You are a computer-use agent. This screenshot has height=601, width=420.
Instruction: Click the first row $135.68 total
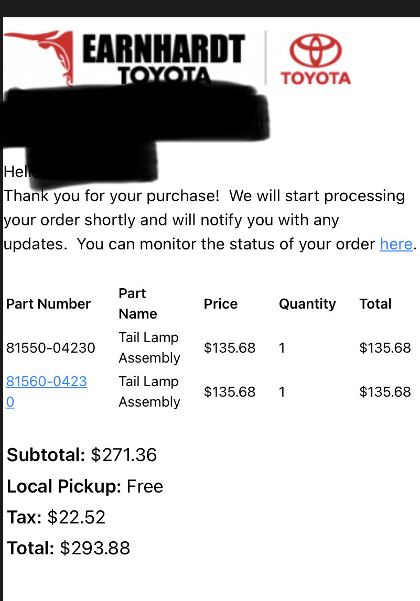coord(385,347)
